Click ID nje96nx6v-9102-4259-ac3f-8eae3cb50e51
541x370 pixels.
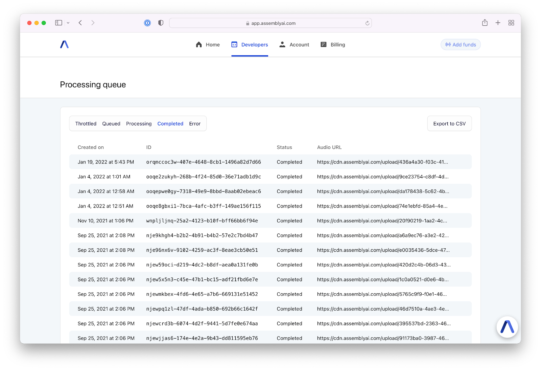tap(202, 250)
